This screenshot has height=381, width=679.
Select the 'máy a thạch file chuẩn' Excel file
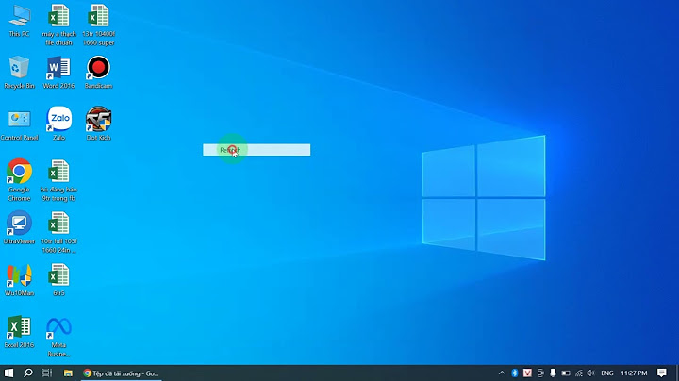point(58,25)
